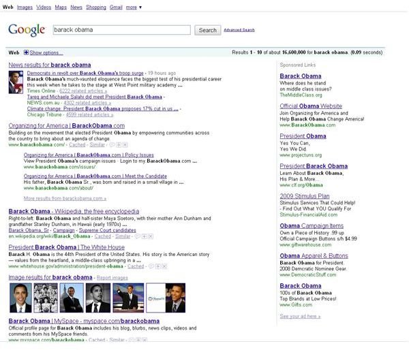Switch to Images in the top navigation

[x=25, y=7]
